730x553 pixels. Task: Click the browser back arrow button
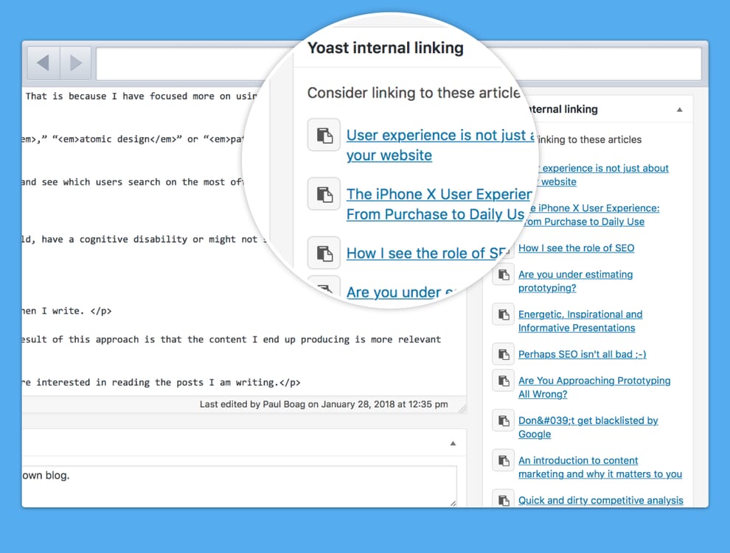point(43,63)
